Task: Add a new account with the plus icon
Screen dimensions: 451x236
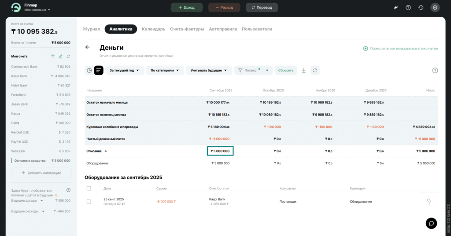Action: 53,56
